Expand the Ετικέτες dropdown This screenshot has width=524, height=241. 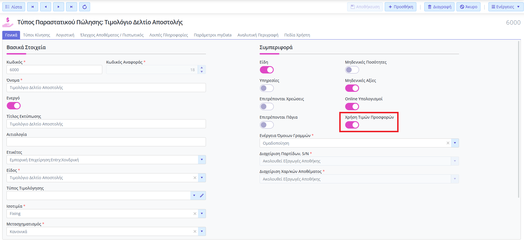(x=202, y=160)
